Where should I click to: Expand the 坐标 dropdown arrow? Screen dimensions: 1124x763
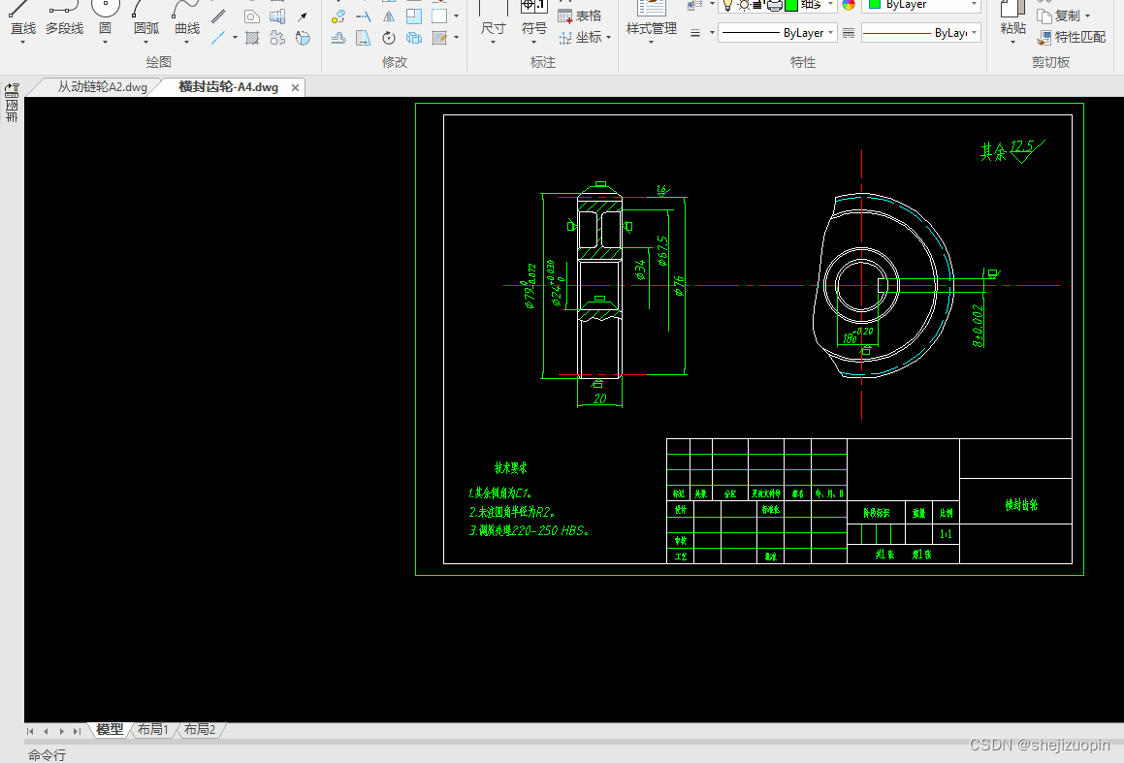[x=609, y=37]
